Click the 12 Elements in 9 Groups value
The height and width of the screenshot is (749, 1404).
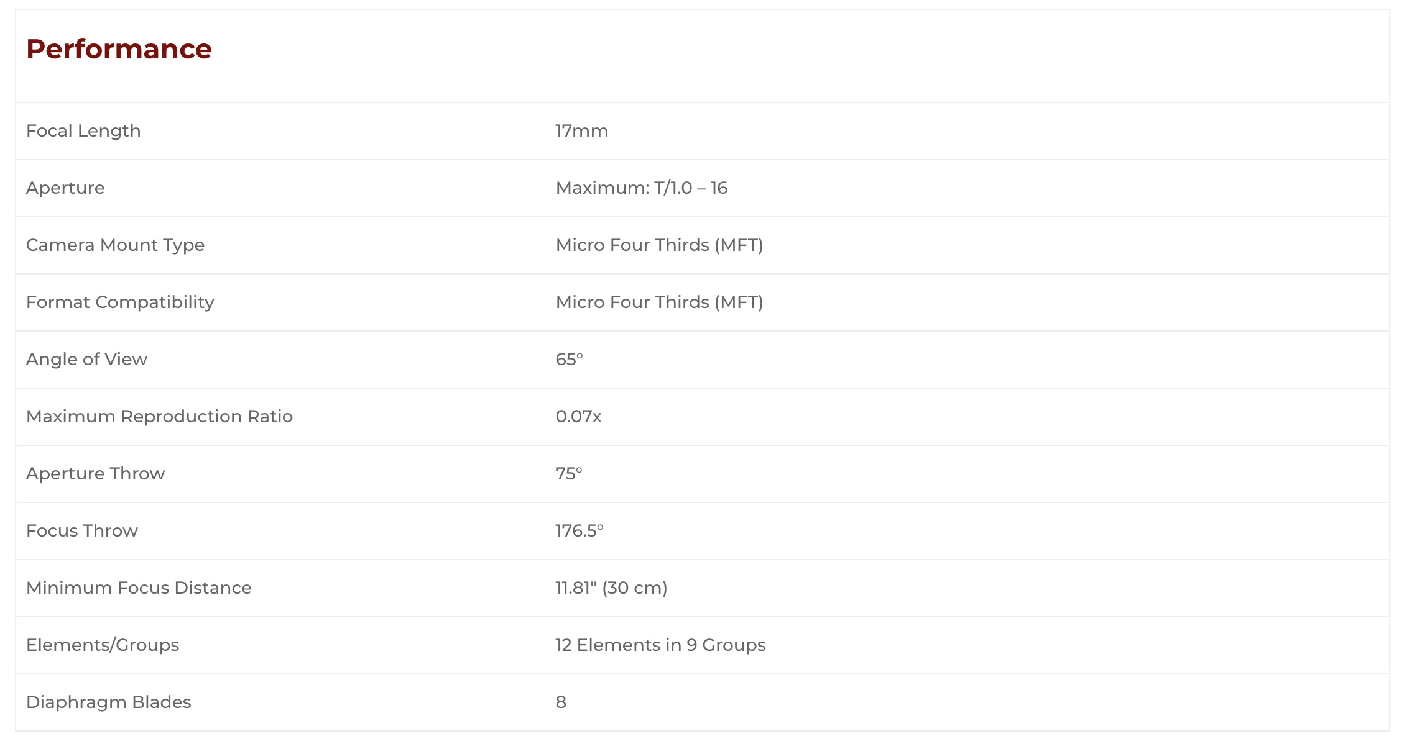[x=660, y=645]
